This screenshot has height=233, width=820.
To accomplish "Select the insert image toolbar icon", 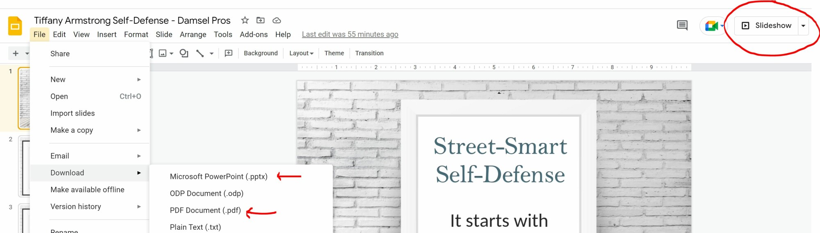I will coord(163,53).
